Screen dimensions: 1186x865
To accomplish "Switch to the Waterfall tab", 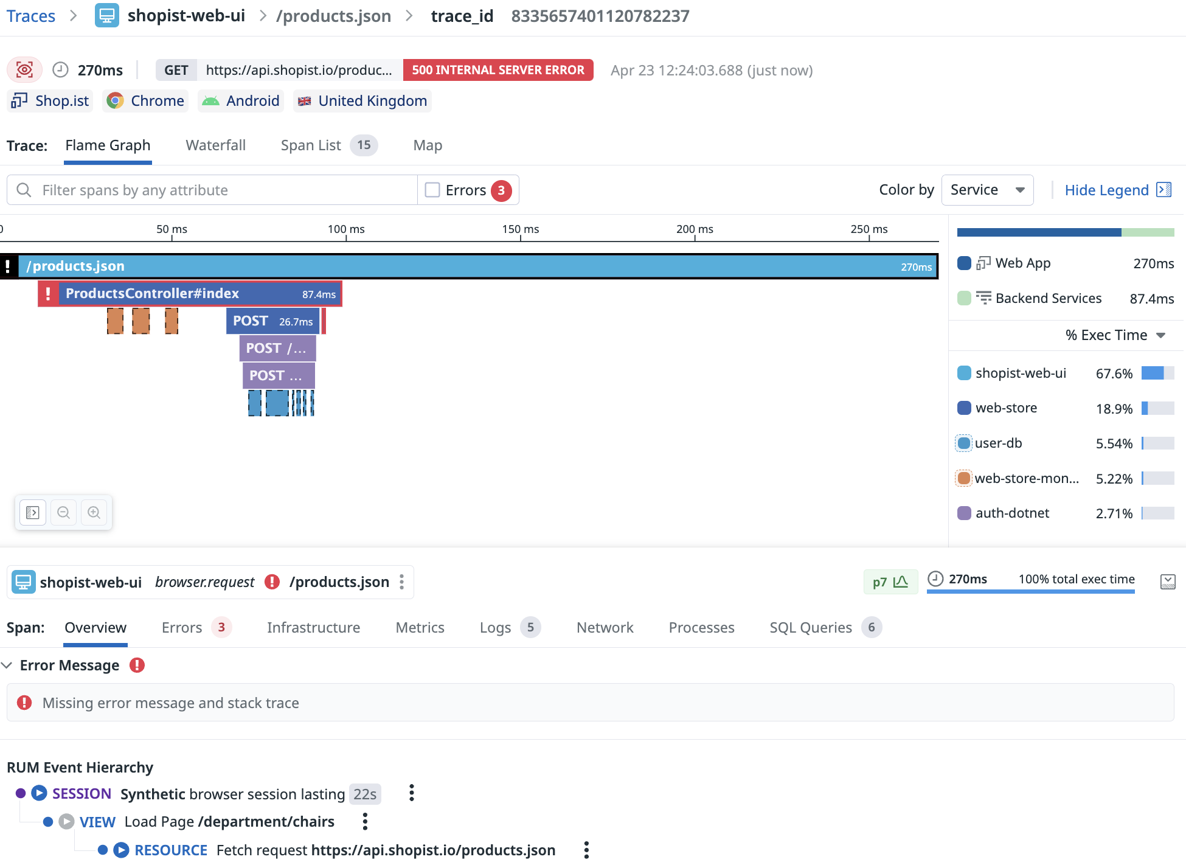I will (x=215, y=145).
